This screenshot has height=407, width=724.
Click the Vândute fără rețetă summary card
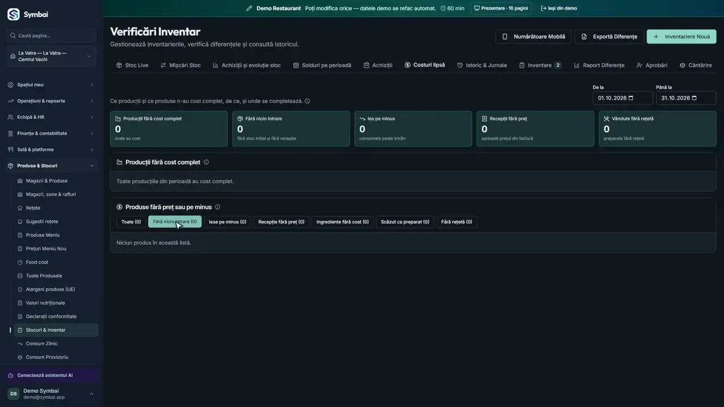[657, 129]
